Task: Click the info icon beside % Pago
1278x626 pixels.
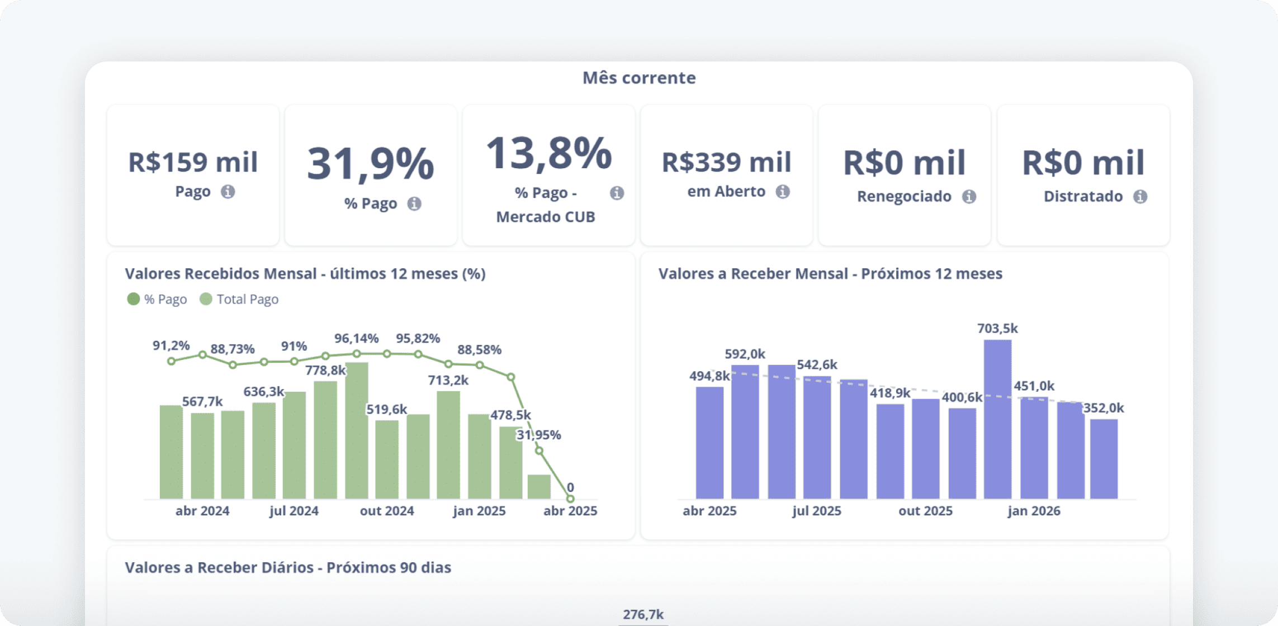Action: coord(414,203)
